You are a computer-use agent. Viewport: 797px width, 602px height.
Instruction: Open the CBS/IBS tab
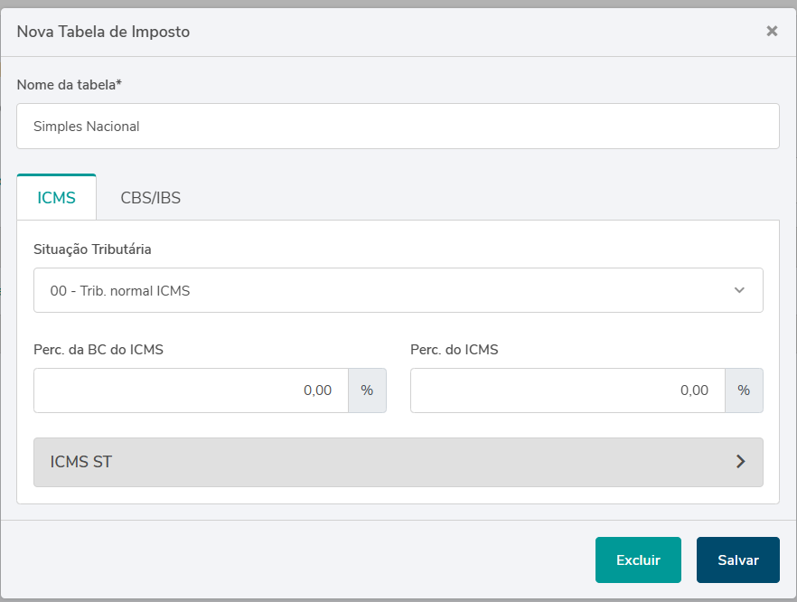(x=151, y=198)
